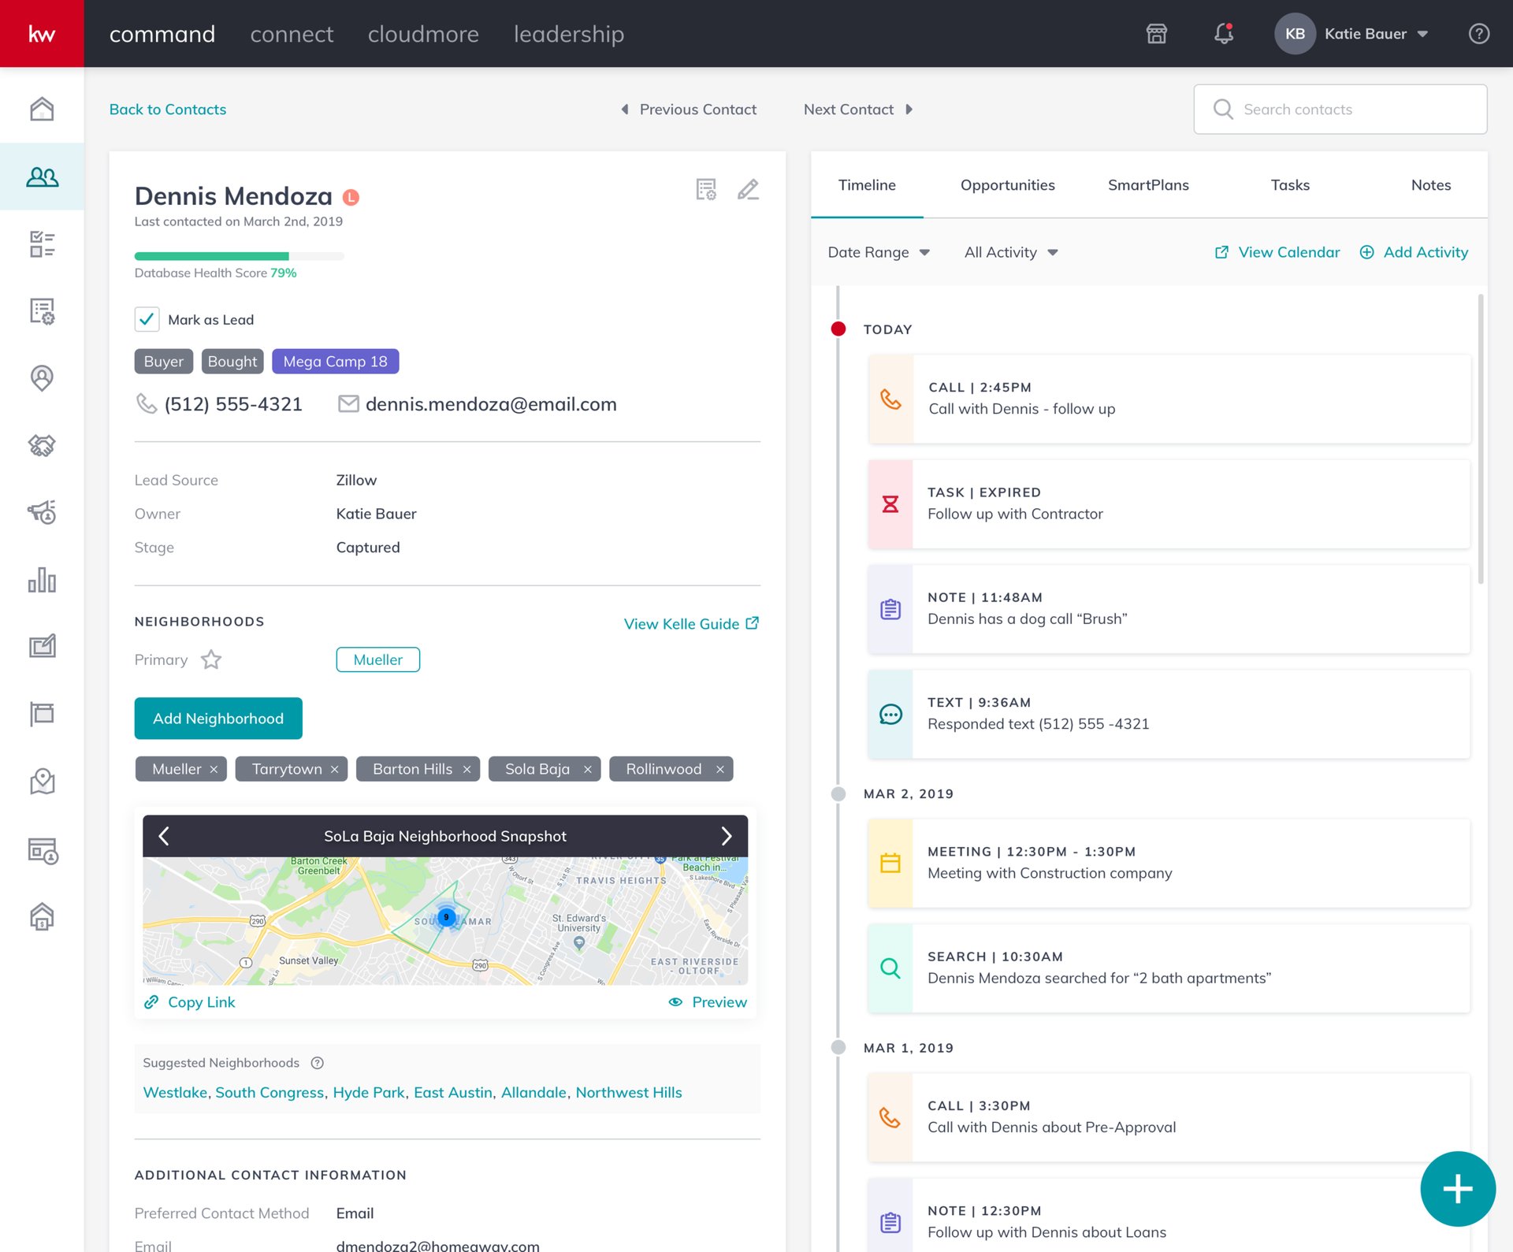
Task: Click the pencil edit contact icon
Action: (x=748, y=190)
